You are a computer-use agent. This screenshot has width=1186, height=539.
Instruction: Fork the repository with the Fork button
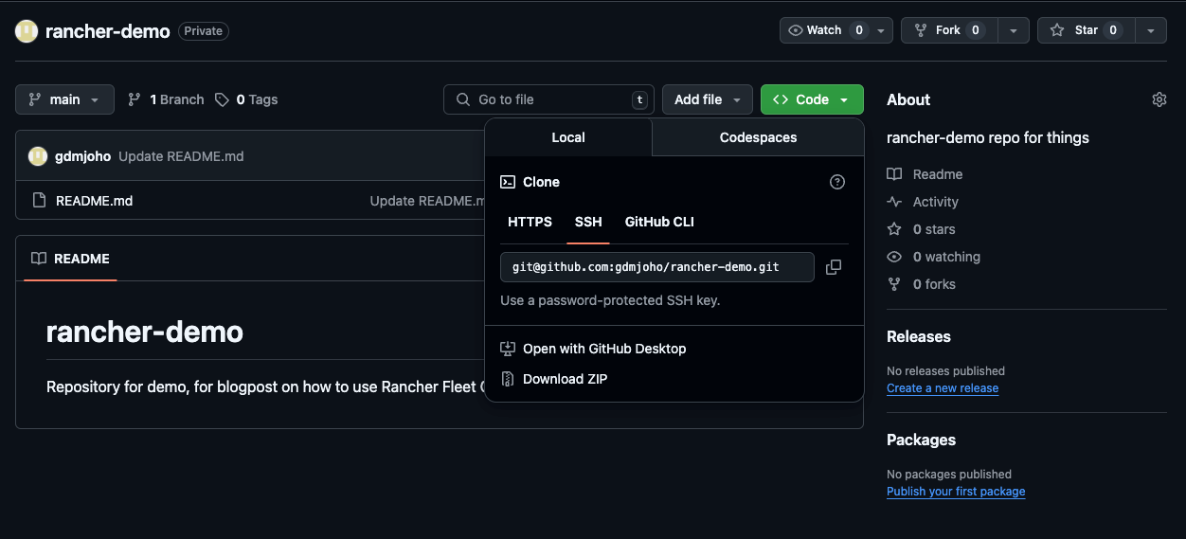coord(948,30)
